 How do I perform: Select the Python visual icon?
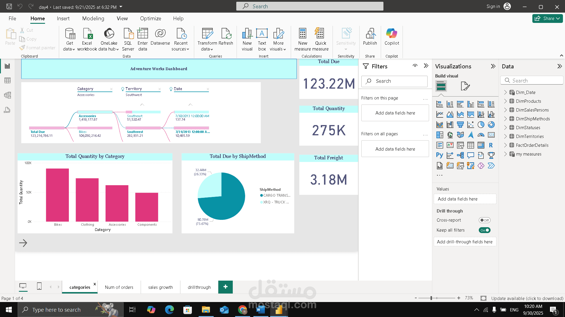[x=439, y=155]
